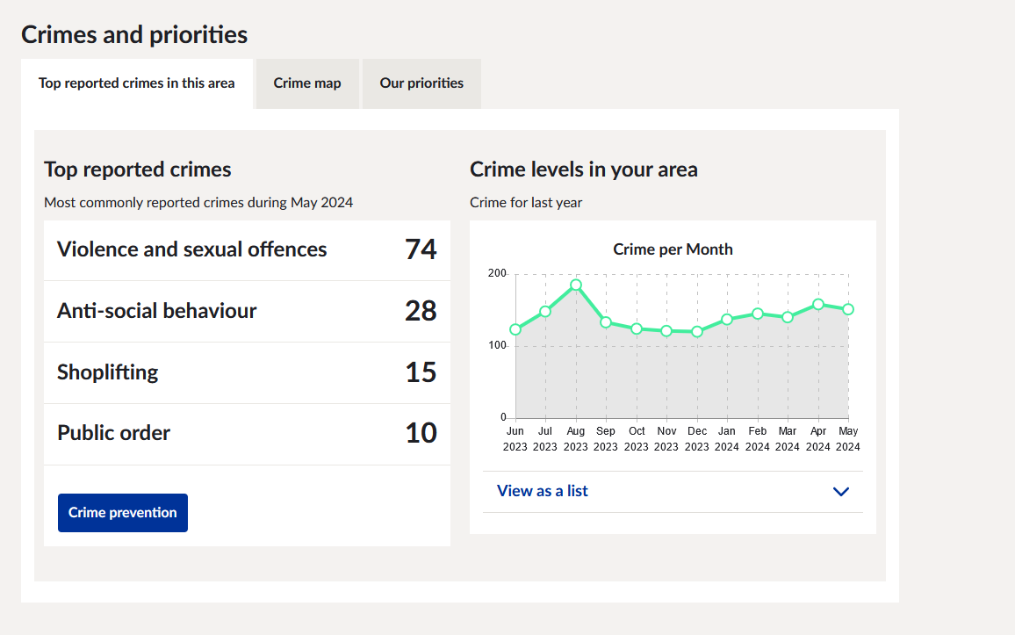Click the Nov 2023 chart data point
The image size is (1015, 635).
click(x=666, y=331)
